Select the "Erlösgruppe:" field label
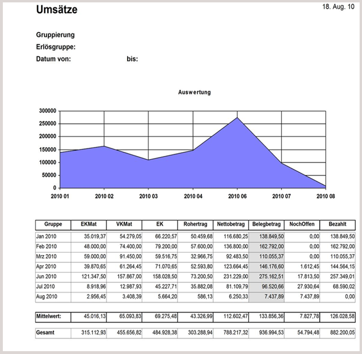The image size is (362, 354). [56, 47]
